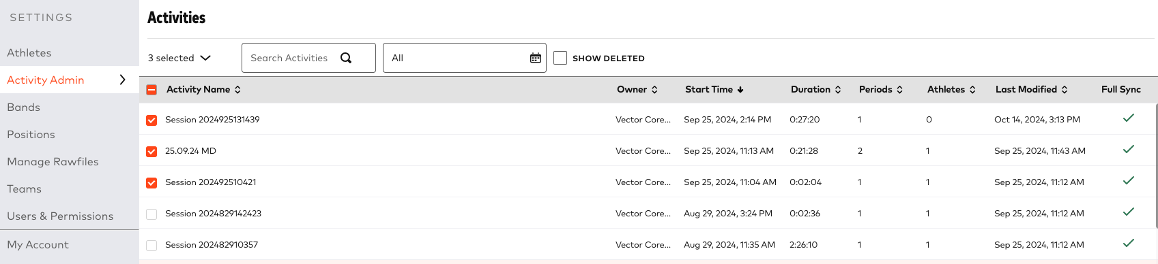Open Manage Rawfiles in sidebar
1158x264 pixels.
[x=53, y=161]
